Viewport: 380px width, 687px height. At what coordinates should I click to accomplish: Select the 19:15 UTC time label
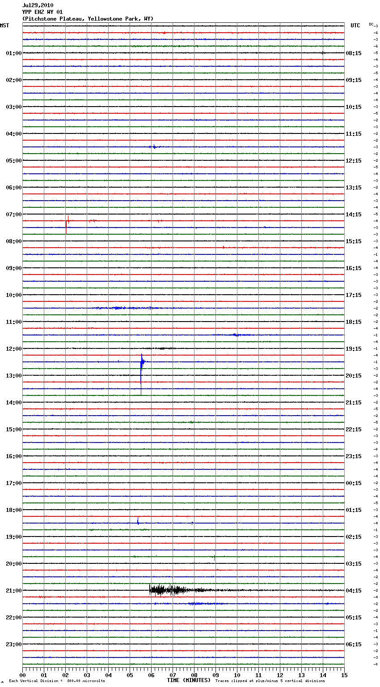click(354, 349)
